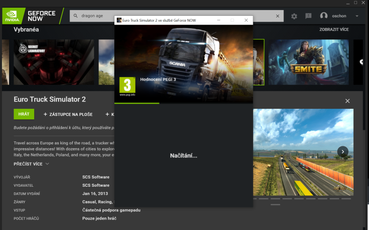Click the Jan 16, 2013 release date
The height and width of the screenshot is (230, 369).
pyautogui.click(x=95, y=193)
